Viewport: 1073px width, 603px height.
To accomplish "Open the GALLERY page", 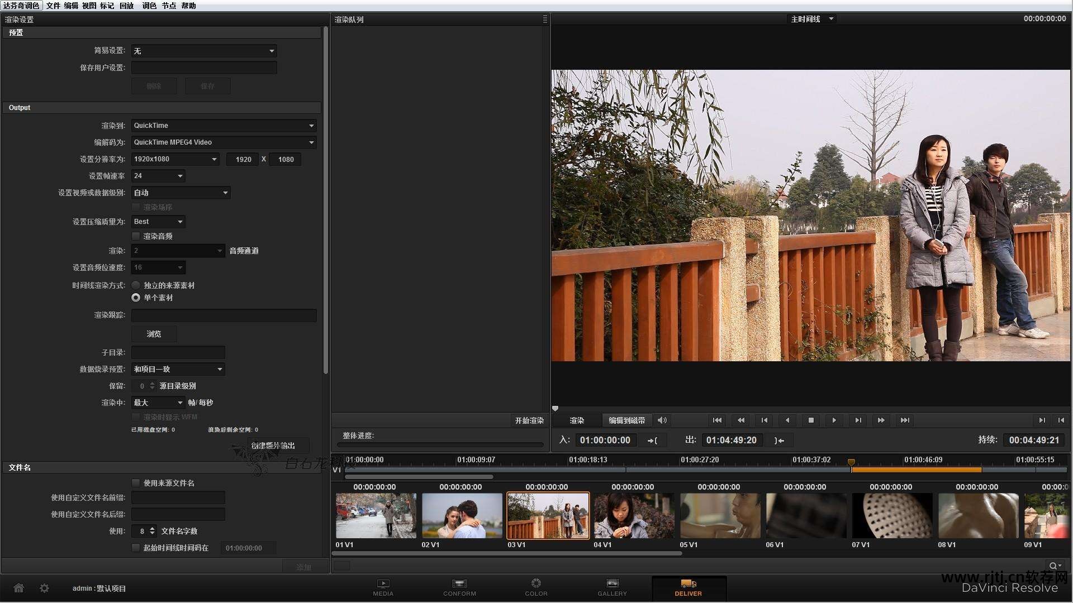I will (612, 587).
